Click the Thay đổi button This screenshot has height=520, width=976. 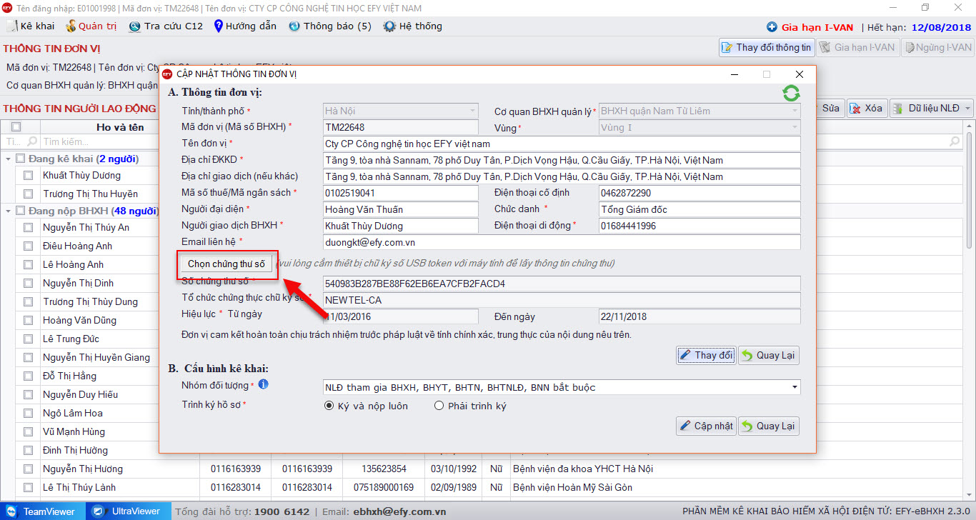[706, 356]
